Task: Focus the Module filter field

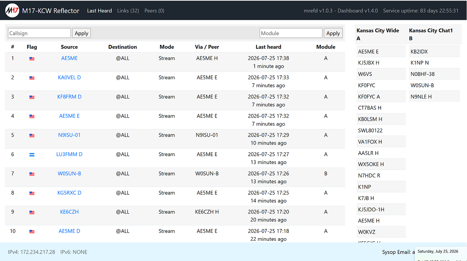Action: tap(291, 33)
